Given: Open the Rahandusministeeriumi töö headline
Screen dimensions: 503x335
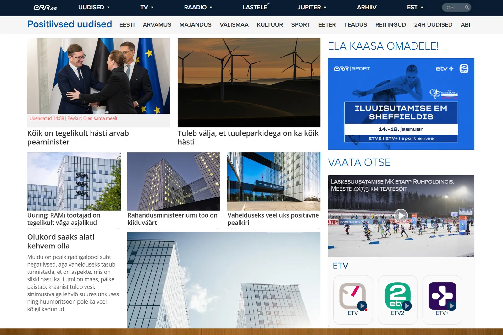Looking at the screenshot, I should pyautogui.click(x=172, y=219).
